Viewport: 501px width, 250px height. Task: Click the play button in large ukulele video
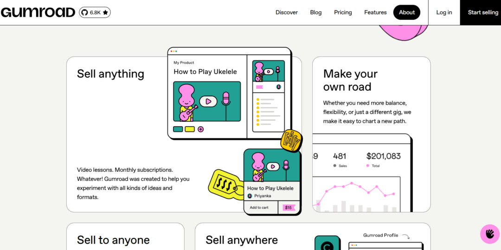pos(208,101)
